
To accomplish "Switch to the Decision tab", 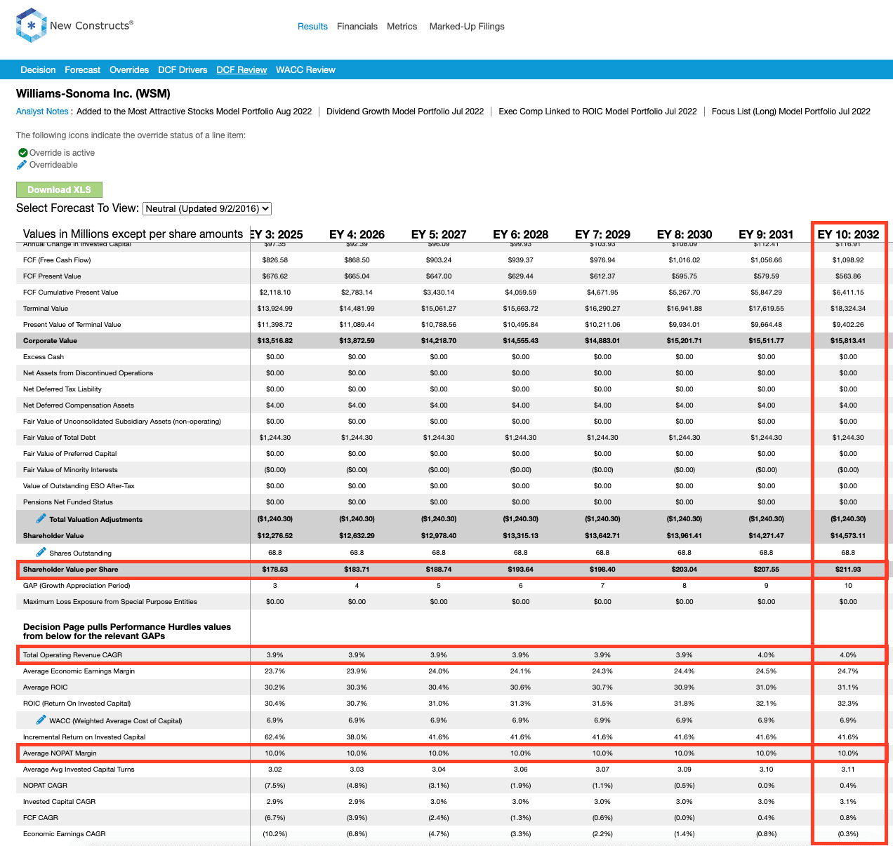I will [x=38, y=70].
